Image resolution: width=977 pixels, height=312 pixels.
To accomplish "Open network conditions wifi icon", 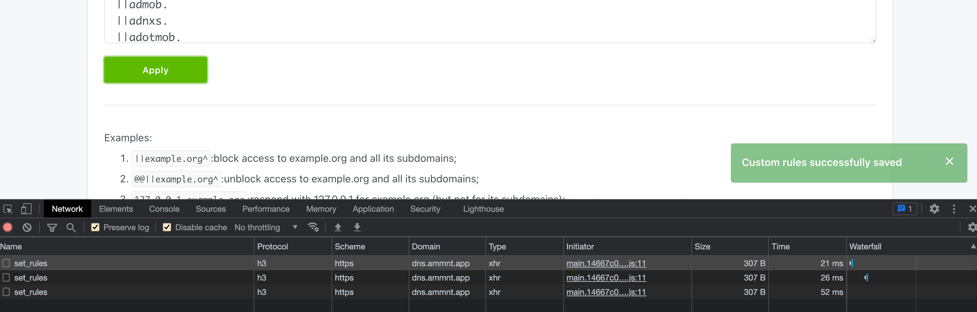I will [x=313, y=227].
